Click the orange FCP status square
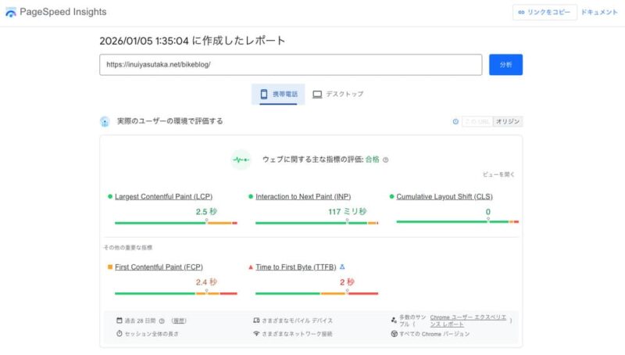625x355 pixels. 110,267
